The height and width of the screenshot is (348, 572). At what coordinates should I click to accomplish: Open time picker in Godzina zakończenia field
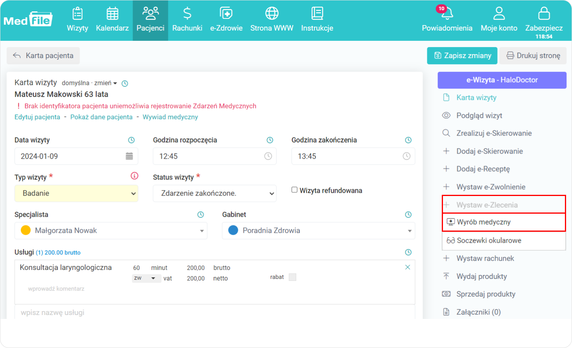pos(406,156)
